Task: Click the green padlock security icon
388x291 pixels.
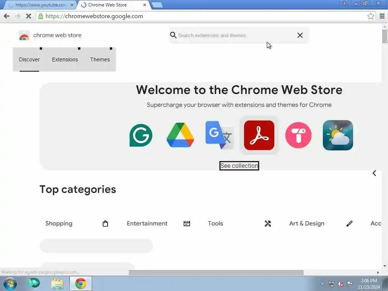Action: [x=41, y=16]
